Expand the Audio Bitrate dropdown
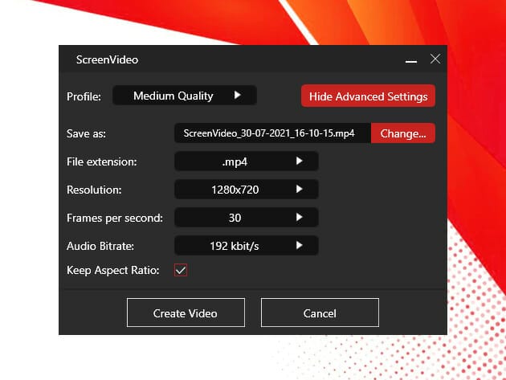 coord(246,246)
